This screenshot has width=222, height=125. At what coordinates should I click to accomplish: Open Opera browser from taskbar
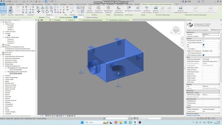116,122
